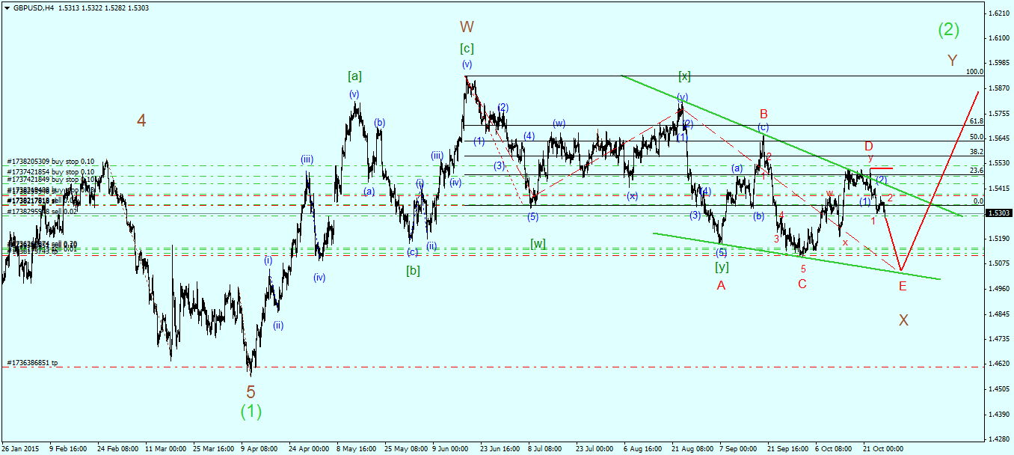
Task: Click the 21 Oct 00:00 time label
Action: (884, 449)
